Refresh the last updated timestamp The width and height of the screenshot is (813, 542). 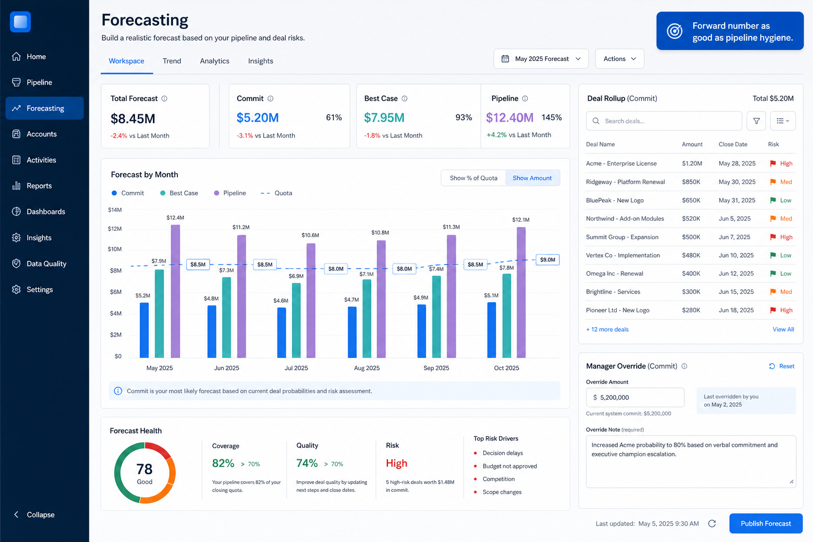click(x=712, y=523)
